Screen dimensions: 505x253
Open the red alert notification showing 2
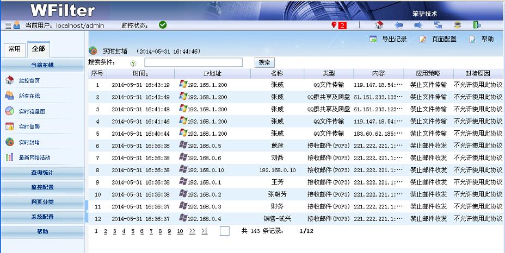coord(339,25)
